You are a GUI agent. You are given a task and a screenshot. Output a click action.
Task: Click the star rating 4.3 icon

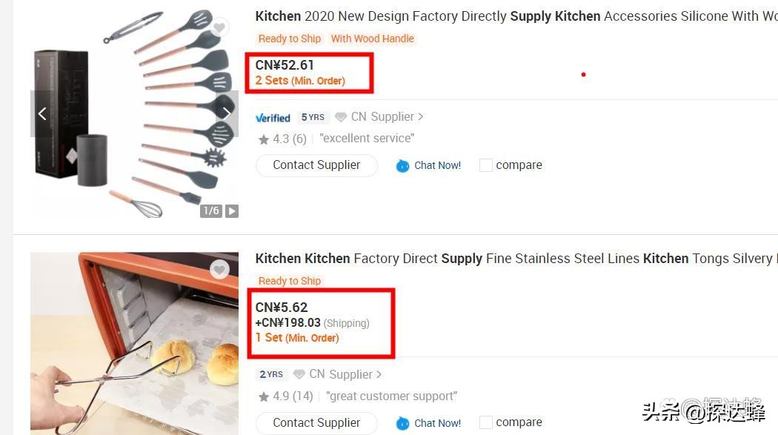coord(264,139)
